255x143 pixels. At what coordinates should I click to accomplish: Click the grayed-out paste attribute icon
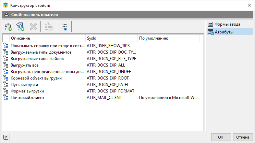point(48,27)
